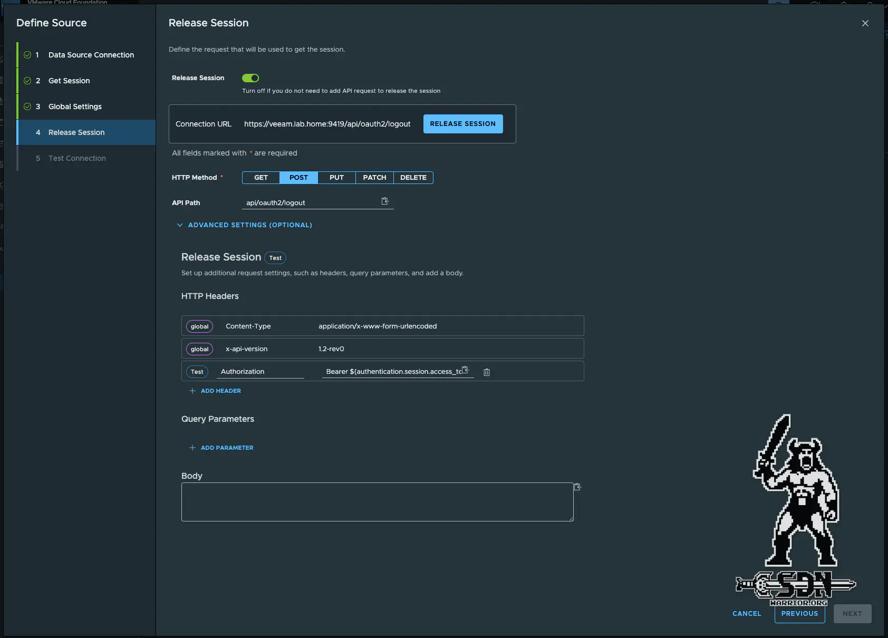Select DELETE as the HTTP method

point(413,178)
